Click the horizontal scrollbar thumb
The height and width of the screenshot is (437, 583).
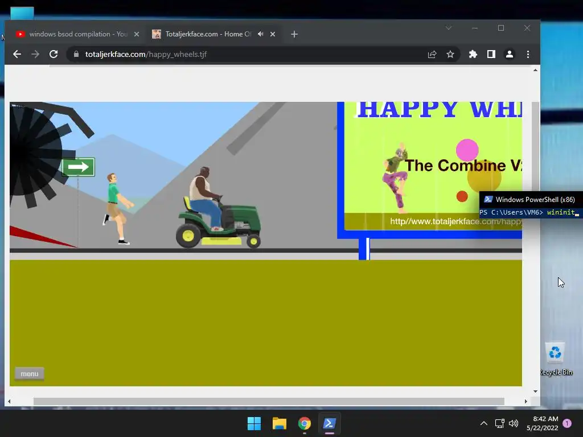tap(269, 401)
